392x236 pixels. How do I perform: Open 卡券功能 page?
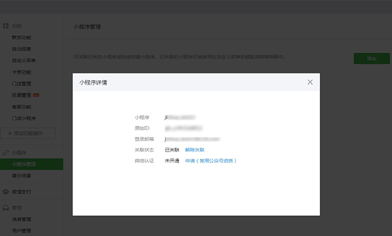21,72
